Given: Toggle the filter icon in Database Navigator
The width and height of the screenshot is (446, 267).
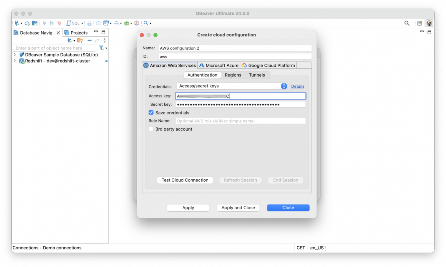Looking at the screenshot, I should coord(101,48).
